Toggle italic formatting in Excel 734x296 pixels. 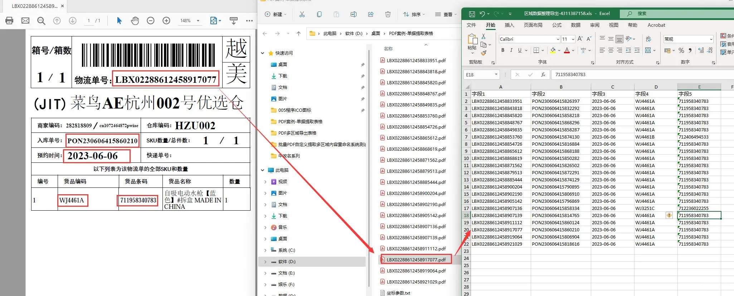[511, 50]
